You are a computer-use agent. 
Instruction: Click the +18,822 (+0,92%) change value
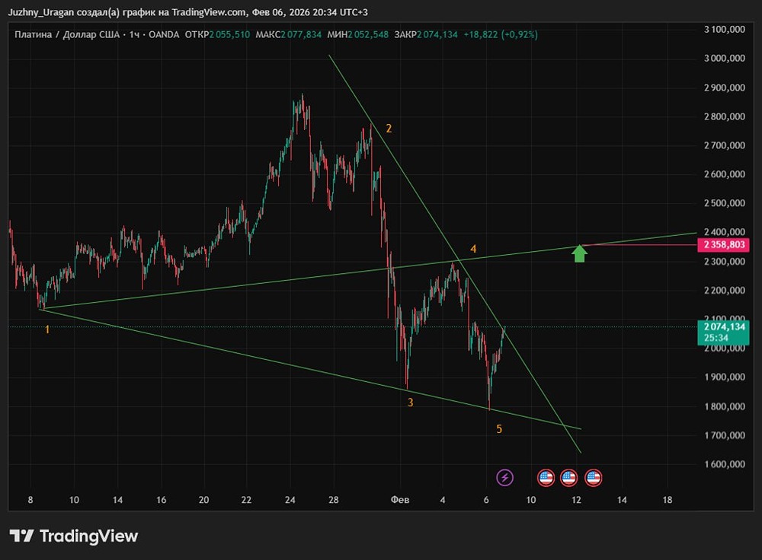[x=501, y=34]
